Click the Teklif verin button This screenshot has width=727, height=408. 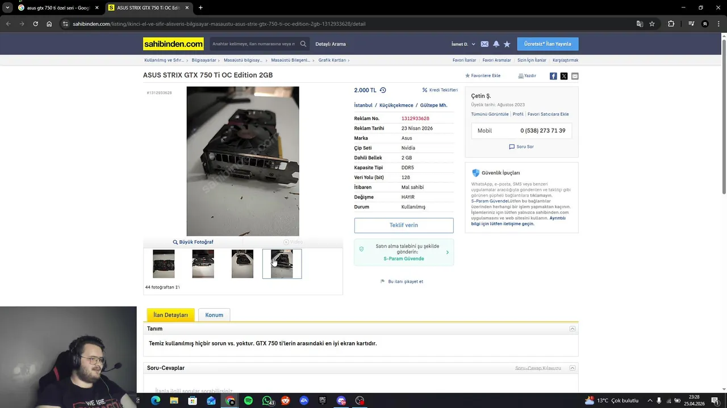pos(404,225)
